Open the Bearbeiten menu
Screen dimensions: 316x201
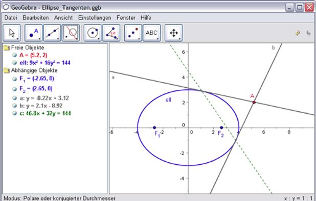tap(36, 18)
